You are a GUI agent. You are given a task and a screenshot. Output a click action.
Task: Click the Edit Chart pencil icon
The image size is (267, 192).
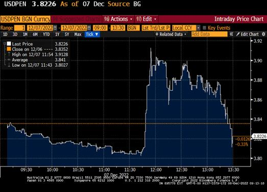(x=238, y=34)
